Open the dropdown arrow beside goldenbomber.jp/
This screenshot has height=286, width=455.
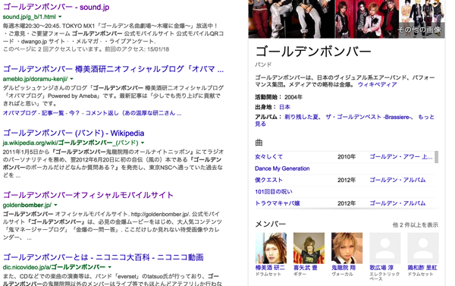[x=55, y=205]
